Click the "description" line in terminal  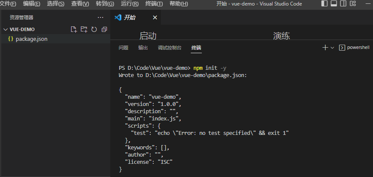point(152,111)
